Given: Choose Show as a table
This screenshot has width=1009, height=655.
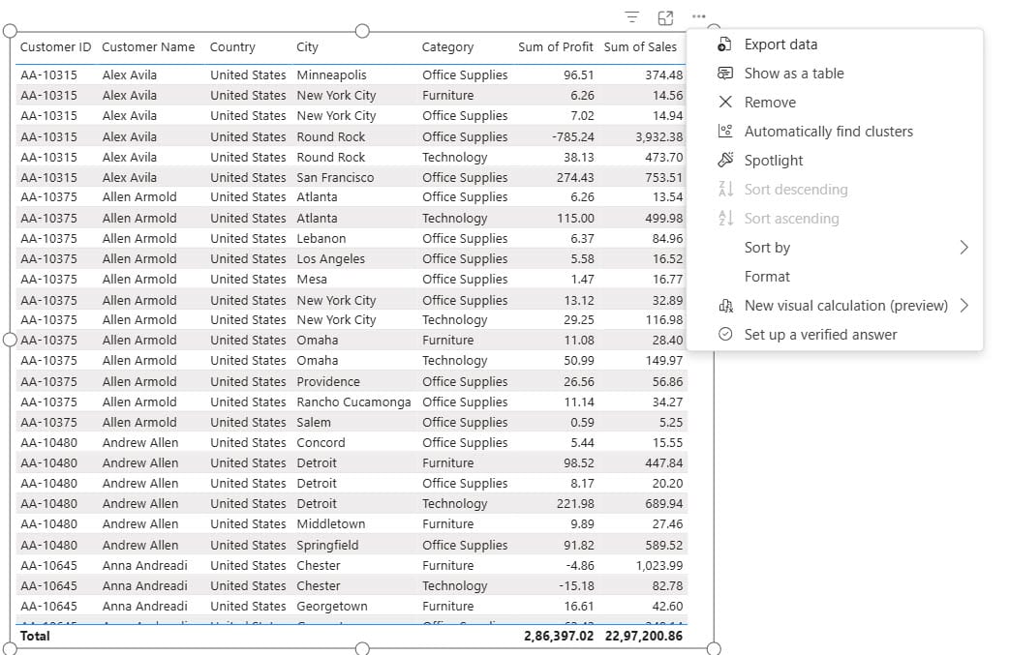Looking at the screenshot, I should [x=835, y=74].
